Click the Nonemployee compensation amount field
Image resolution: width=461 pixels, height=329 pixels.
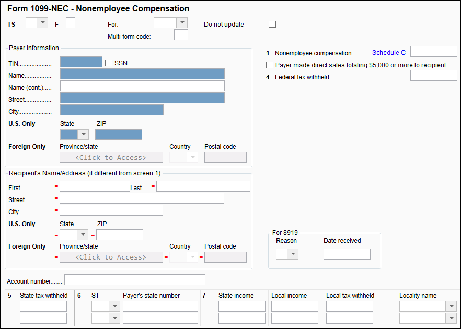433,52
